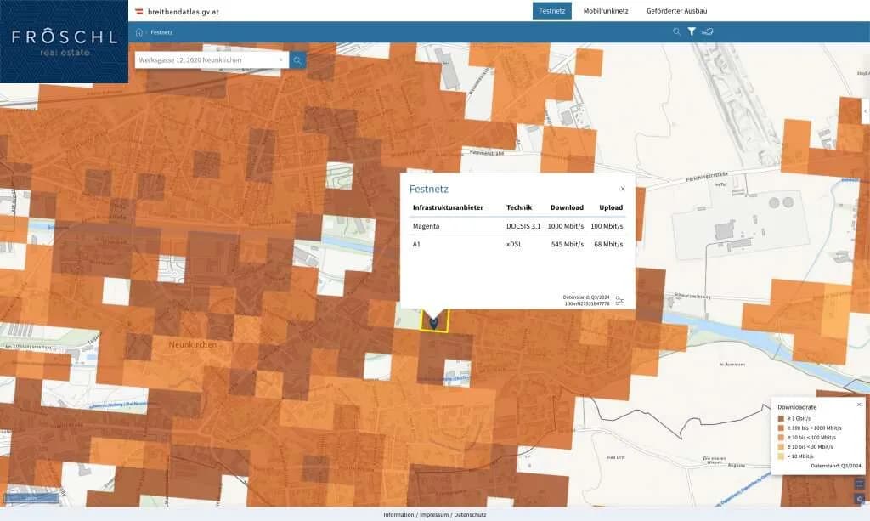
Task: Click the magnifier icon in blue toolbar
Action: [x=676, y=31]
